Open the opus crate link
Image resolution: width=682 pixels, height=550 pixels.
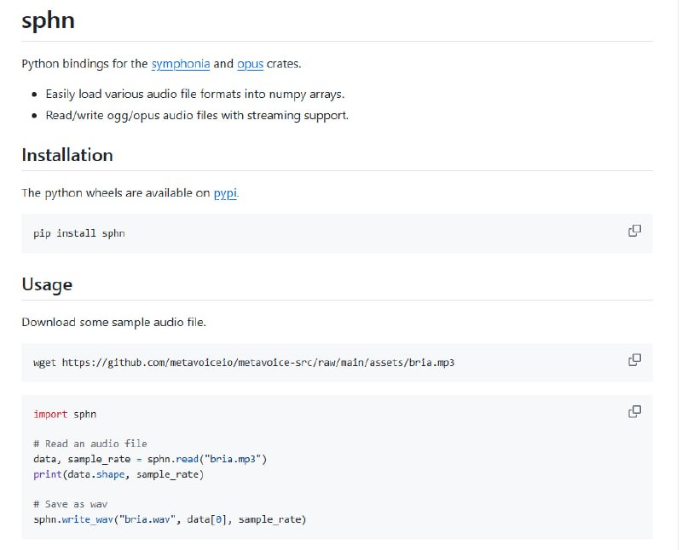(250, 64)
